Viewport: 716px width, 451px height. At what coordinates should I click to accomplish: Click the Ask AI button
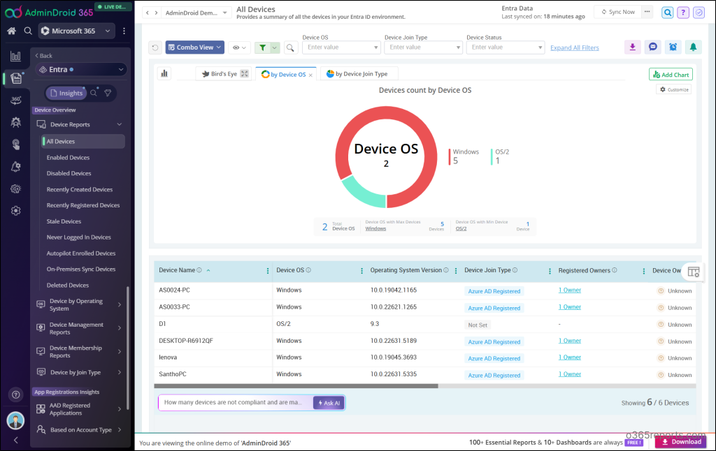coord(329,403)
